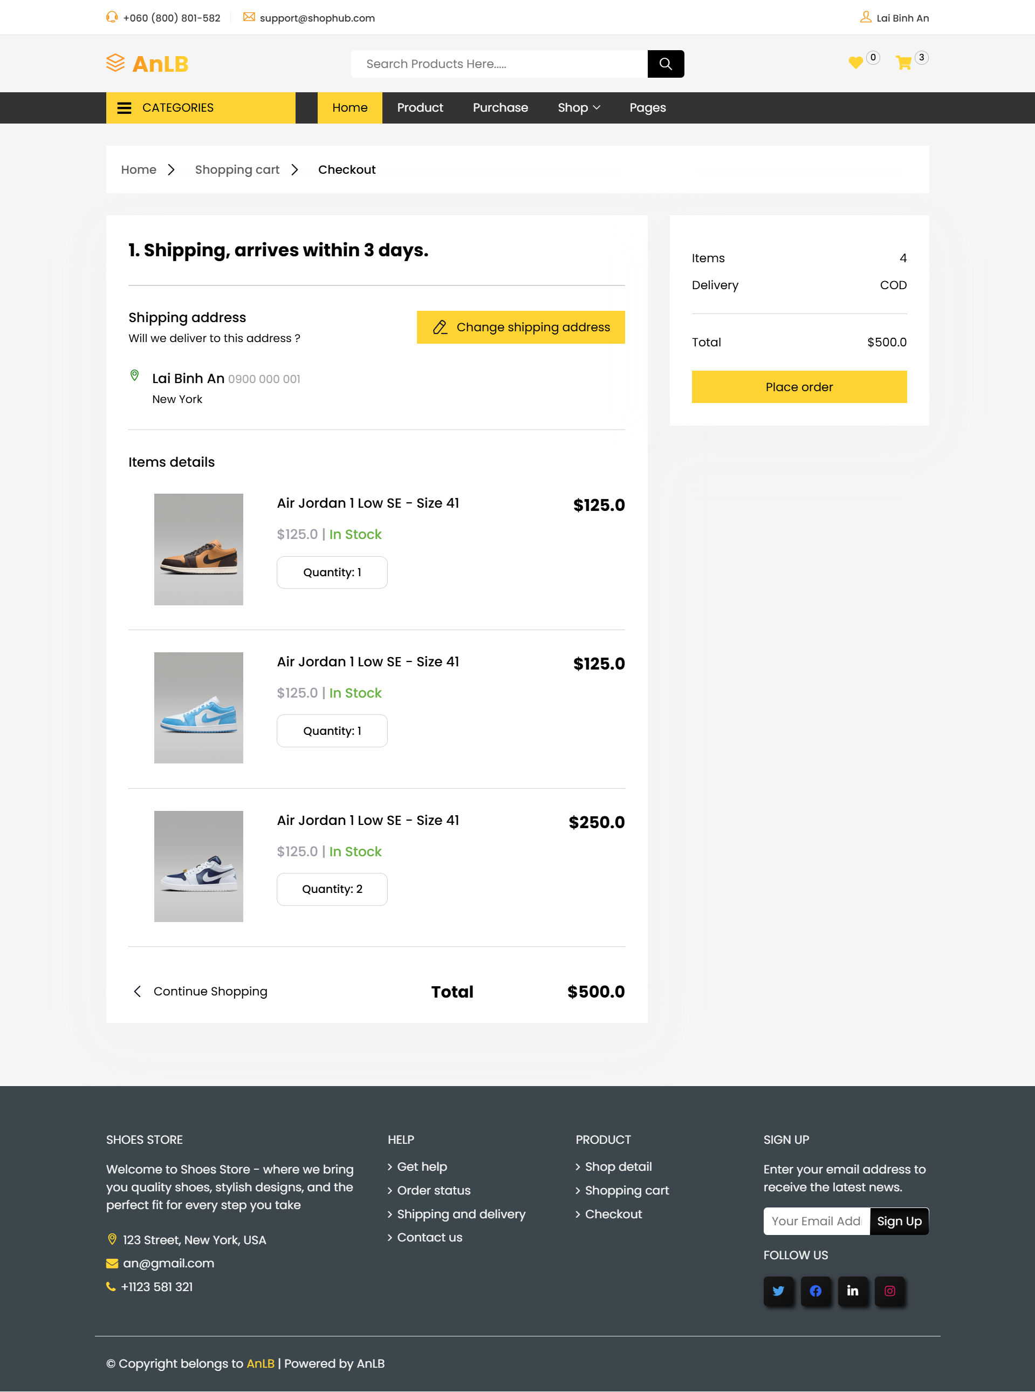Open the Facebook social icon

point(815,1291)
